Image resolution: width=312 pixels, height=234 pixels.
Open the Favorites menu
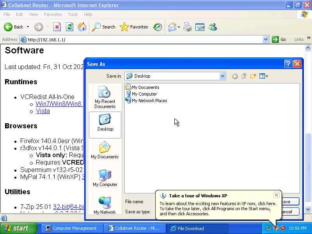pos(53,14)
